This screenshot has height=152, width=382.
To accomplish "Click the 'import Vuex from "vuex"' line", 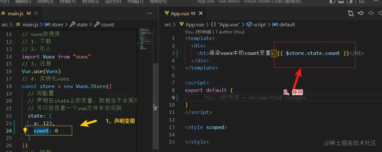I will tap(56, 57).
